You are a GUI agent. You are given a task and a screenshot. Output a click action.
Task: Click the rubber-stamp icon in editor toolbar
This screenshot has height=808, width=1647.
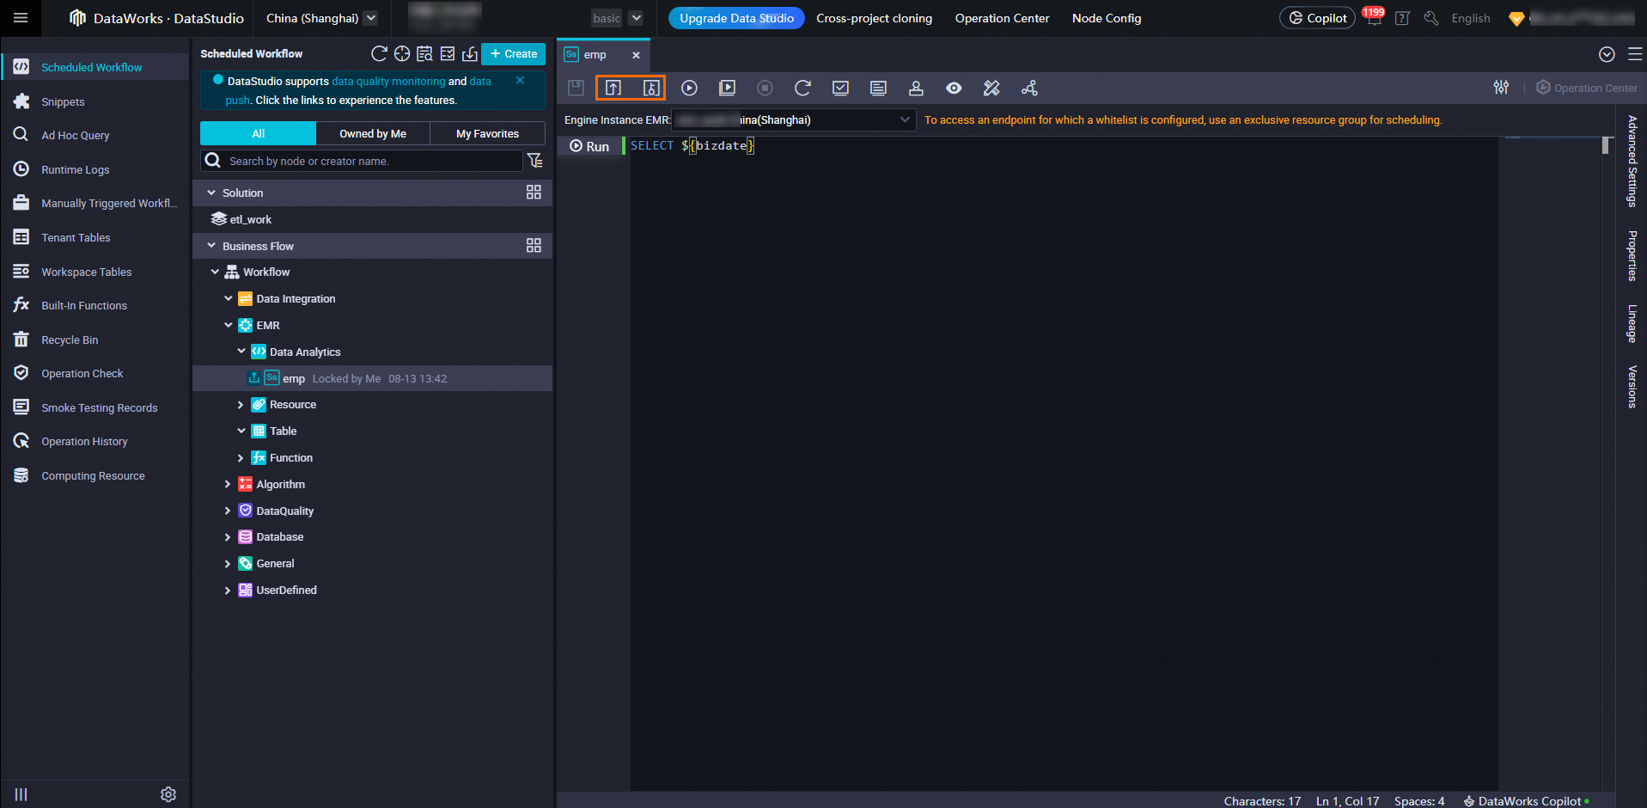916,88
